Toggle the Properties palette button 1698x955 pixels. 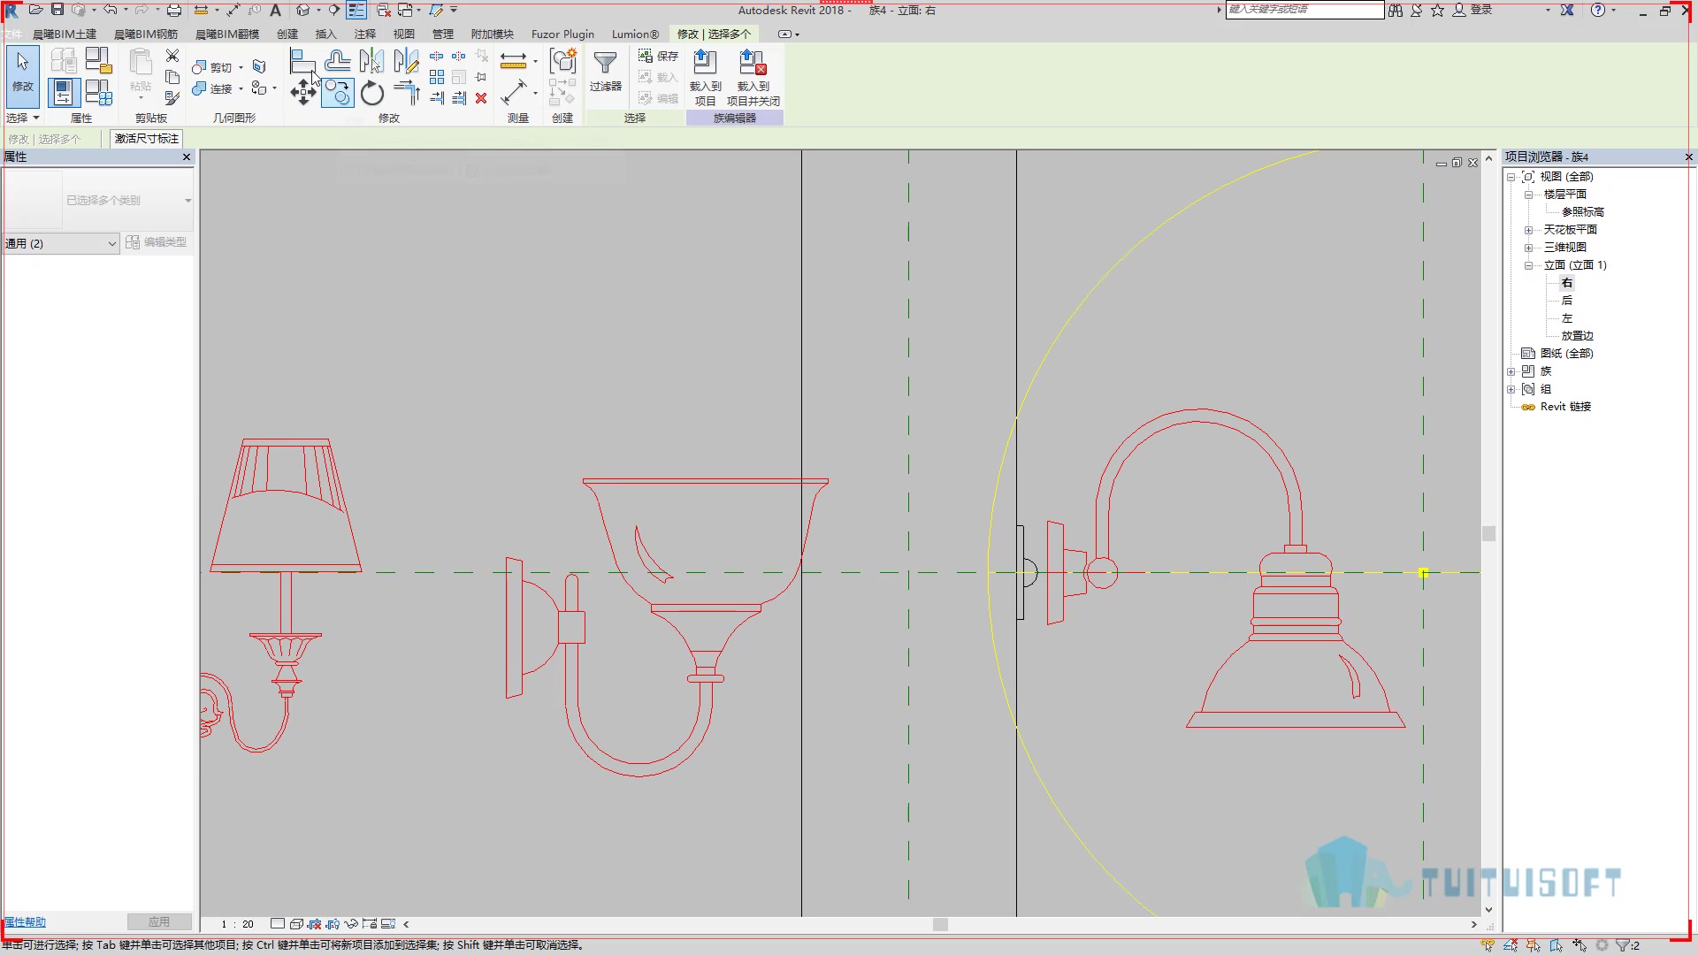click(x=63, y=92)
